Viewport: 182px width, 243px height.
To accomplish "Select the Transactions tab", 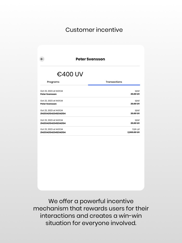I will (114, 82).
